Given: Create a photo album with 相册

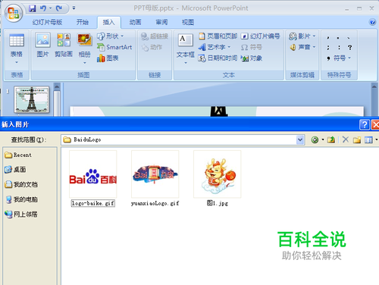Looking at the screenshot, I should tap(85, 45).
